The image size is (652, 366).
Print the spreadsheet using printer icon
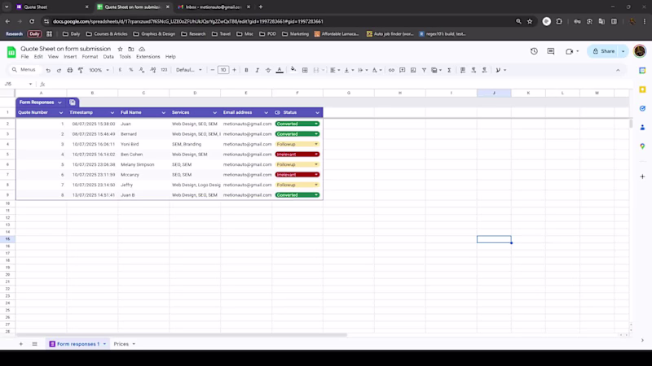coord(70,70)
